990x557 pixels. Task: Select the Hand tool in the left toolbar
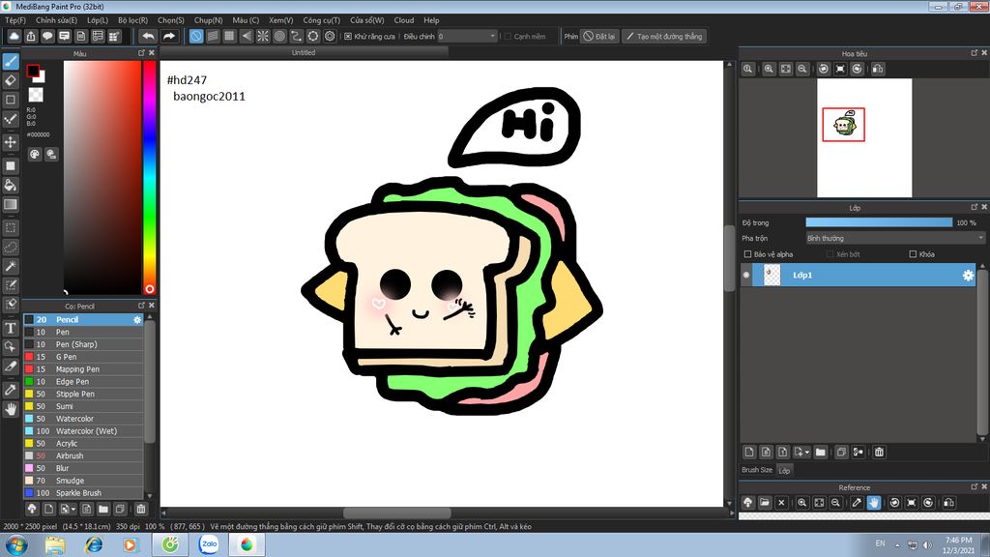pos(11,409)
